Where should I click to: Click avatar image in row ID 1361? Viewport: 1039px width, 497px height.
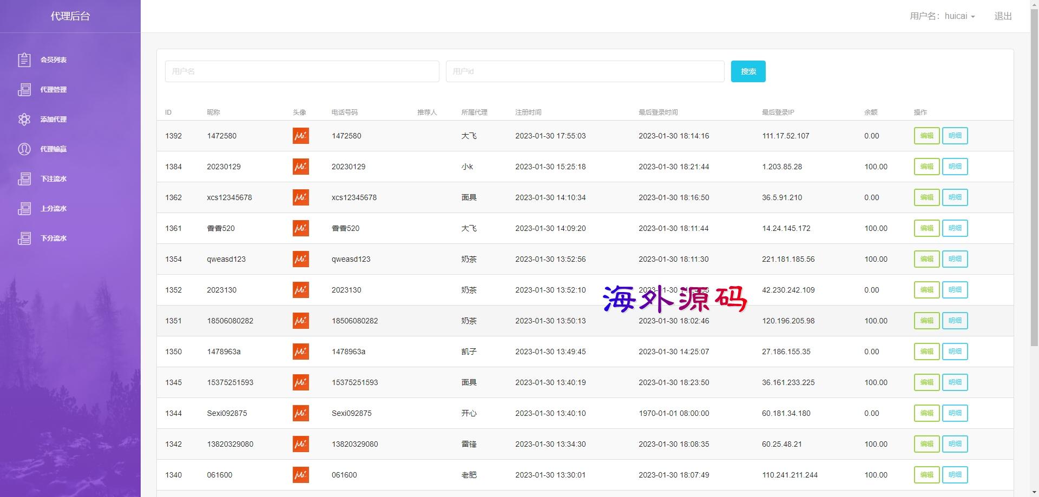[x=301, y=228]
